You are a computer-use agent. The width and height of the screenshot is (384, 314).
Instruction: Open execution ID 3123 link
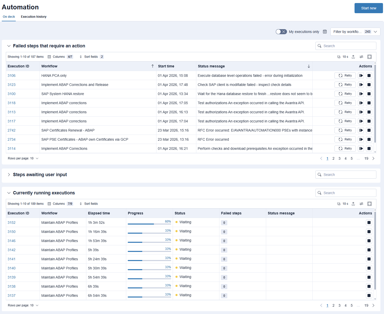pyautogui.click(x=11, y=85)
